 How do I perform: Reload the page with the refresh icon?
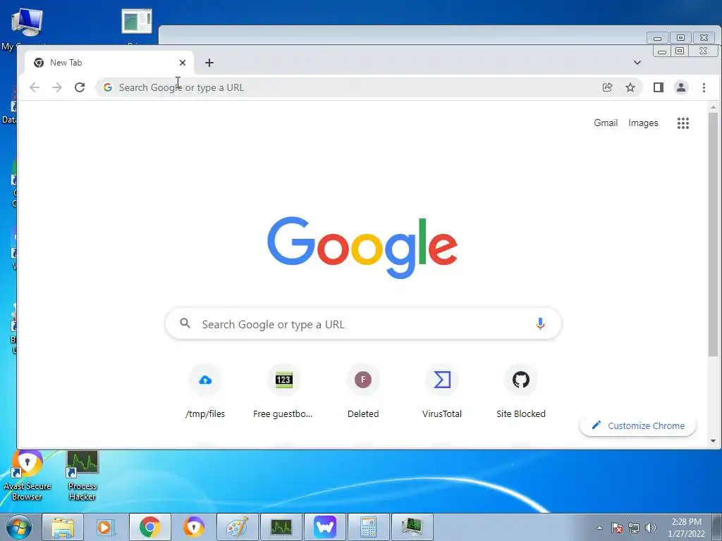80,87
